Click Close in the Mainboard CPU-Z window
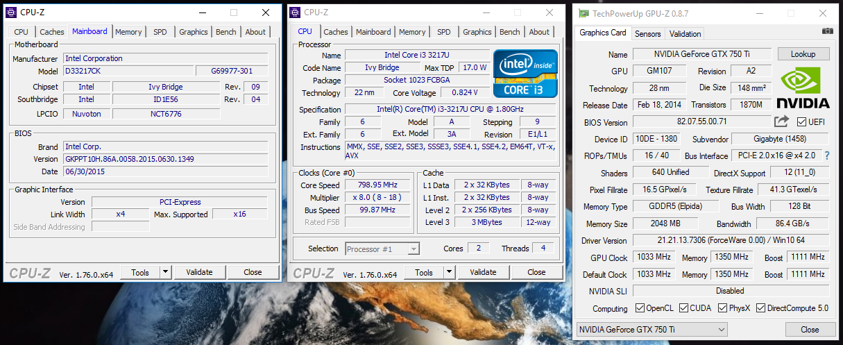The image size is (843, 345). pyautogui.click(x=253, y=272)
